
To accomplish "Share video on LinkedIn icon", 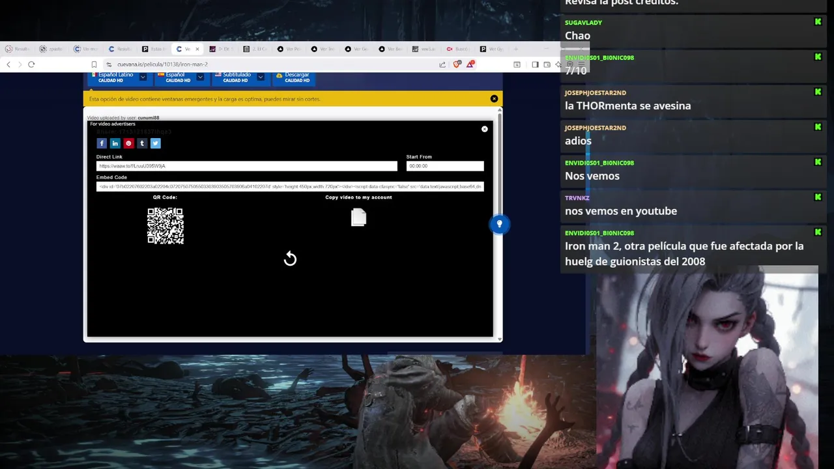I will click(x=115, y=143).
